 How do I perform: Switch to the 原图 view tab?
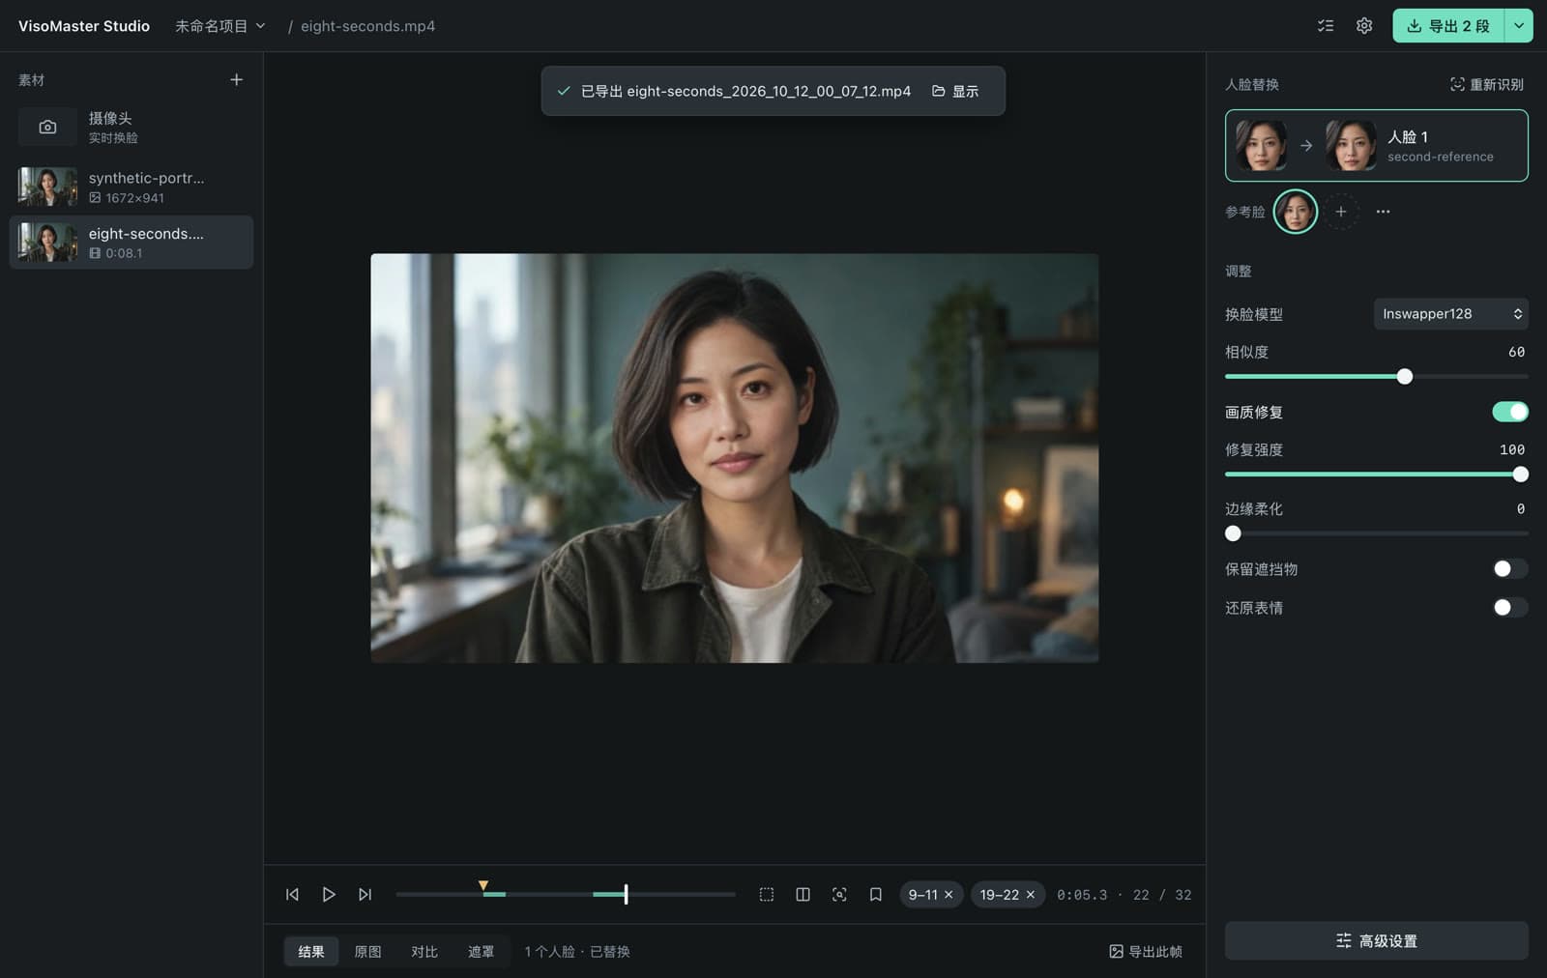coord(367,952)
